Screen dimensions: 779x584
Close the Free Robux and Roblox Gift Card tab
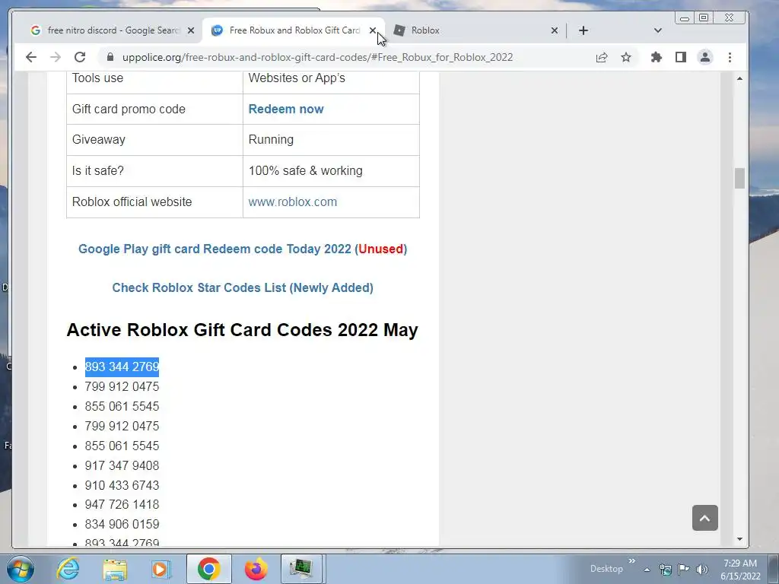373,30
